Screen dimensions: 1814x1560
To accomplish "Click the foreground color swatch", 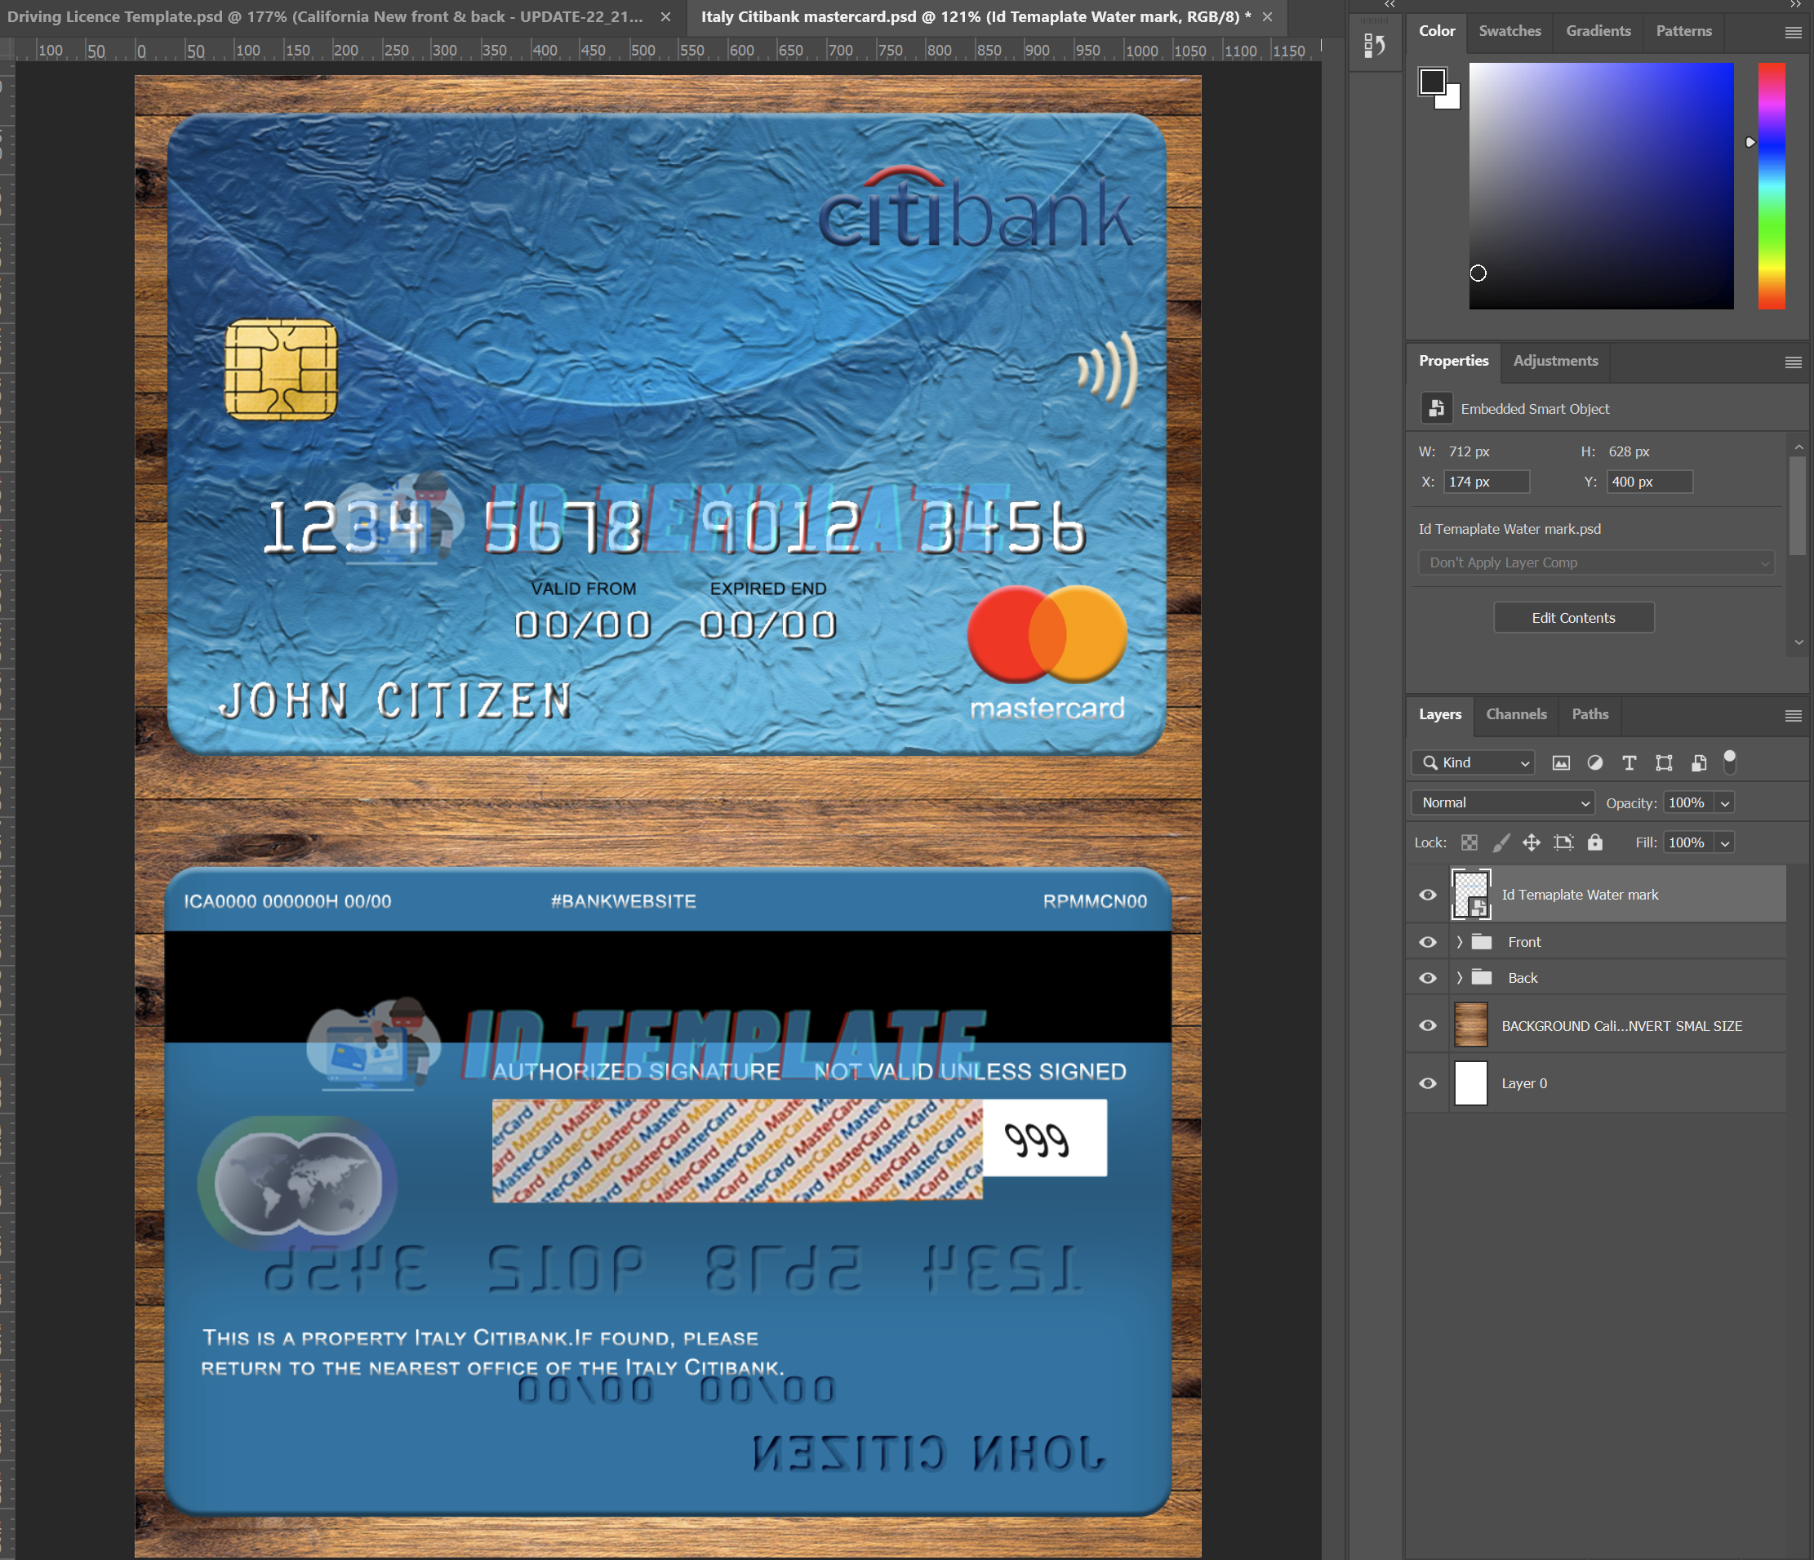I will pos(1432,82).
